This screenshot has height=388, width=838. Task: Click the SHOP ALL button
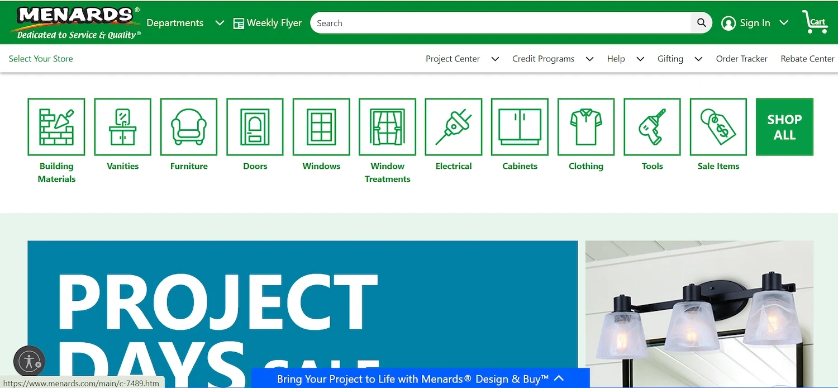coord(784,127)
